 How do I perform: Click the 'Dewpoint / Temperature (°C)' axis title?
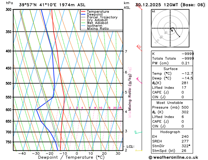(x=71, y=157)
